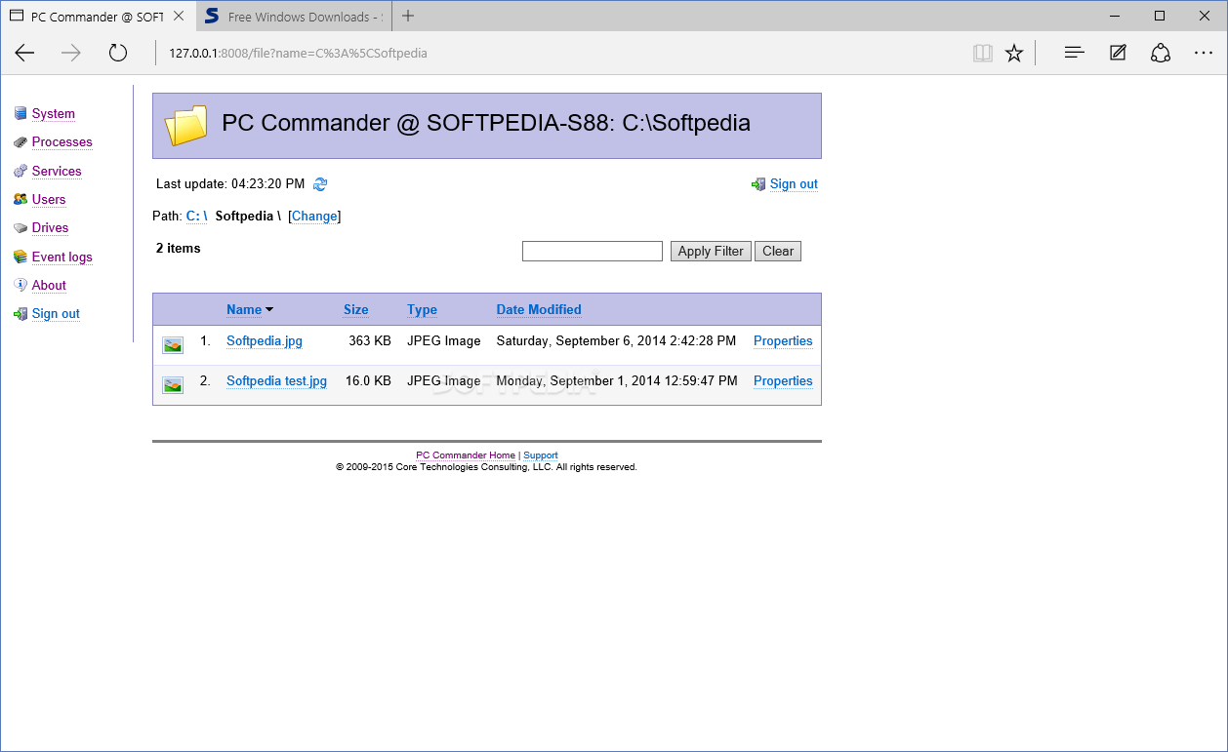Image resolution: width=1228 pixels, height=752 pixels.
Task: Open the More actions ellipsis menu
Action: click(1204, 53)
